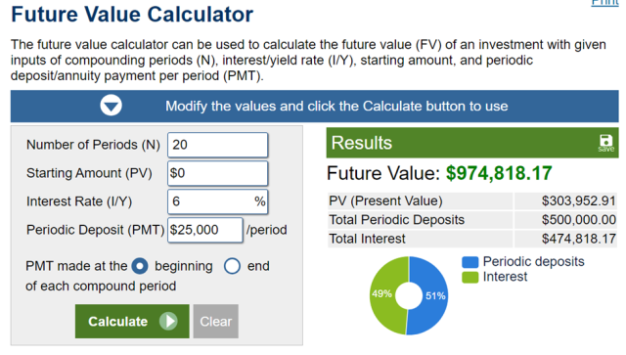Click the Number of Periods input field
This screenshot has width=626, height=355.
[217, 145]
